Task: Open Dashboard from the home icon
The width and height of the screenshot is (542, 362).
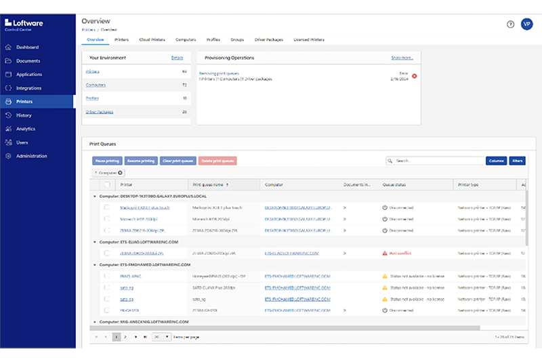Action: point(9,47)
